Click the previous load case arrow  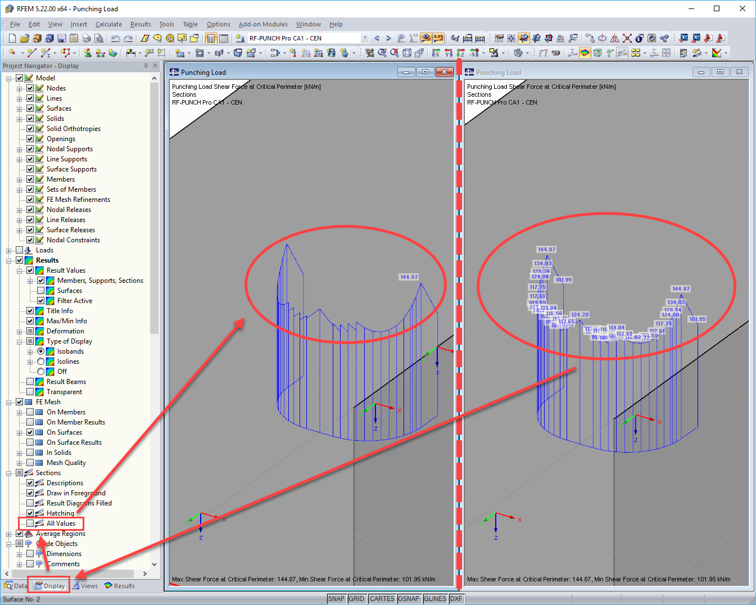(x=377, y=38)
